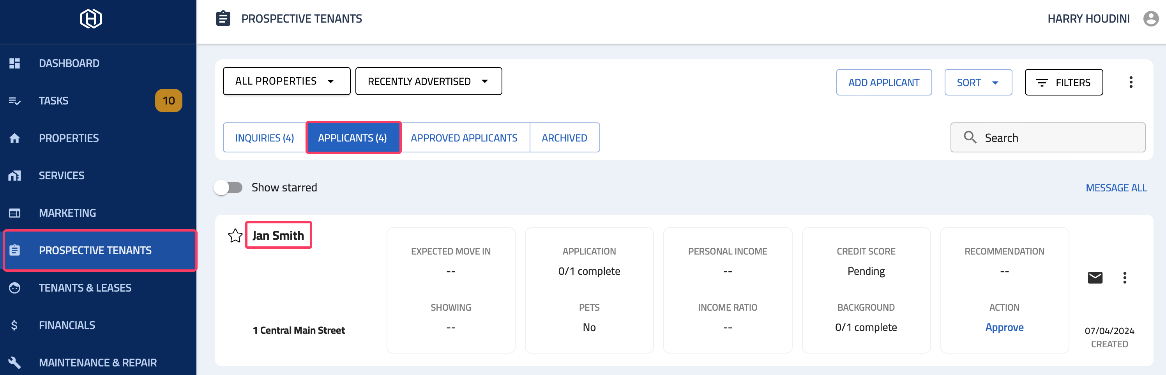Click the 1 Central Main Street address
Image resolution: width=1166 pixels, height=375 pixels.
click(299, 330)
